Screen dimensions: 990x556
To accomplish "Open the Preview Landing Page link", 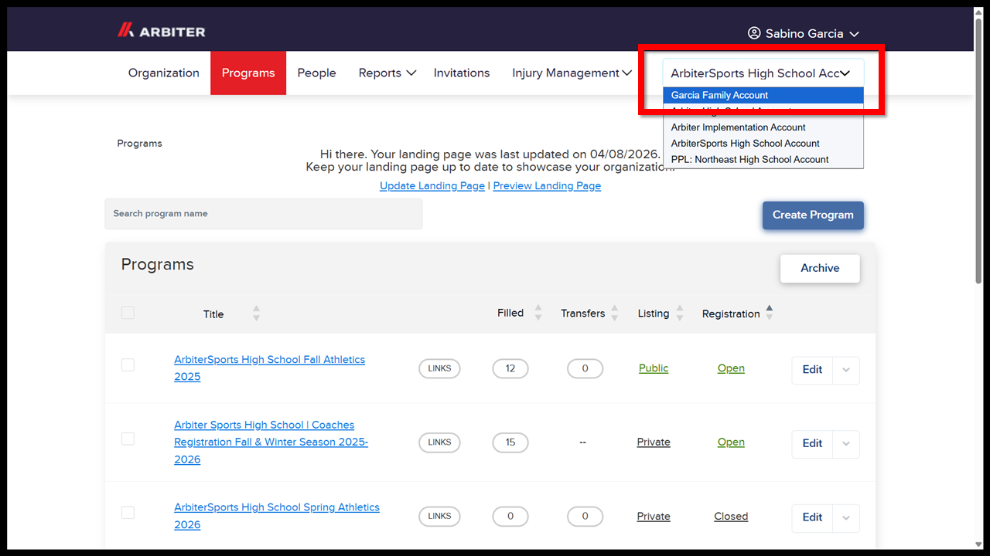I will 547,186.
